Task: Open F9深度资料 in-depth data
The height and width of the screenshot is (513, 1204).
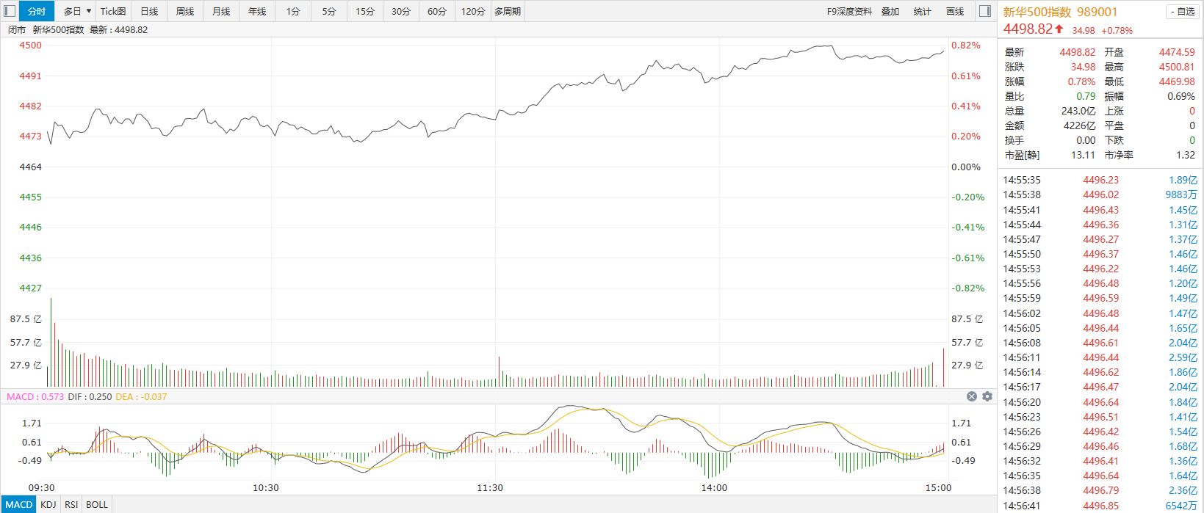Action: 849,11
